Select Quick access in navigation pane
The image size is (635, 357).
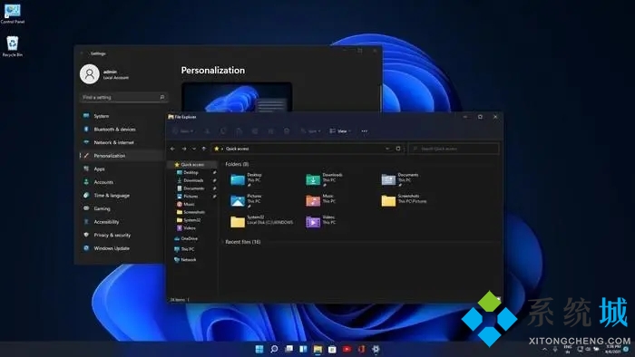192,165
